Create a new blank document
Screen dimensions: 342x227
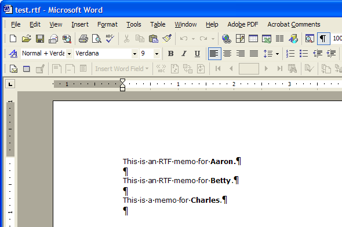tap(13, 39)
